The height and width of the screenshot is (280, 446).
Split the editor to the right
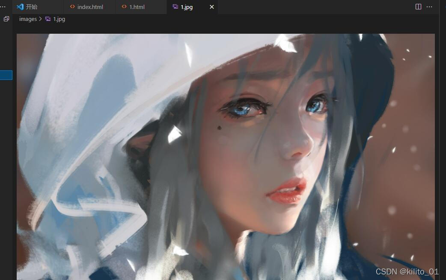[x=418, y=7]
